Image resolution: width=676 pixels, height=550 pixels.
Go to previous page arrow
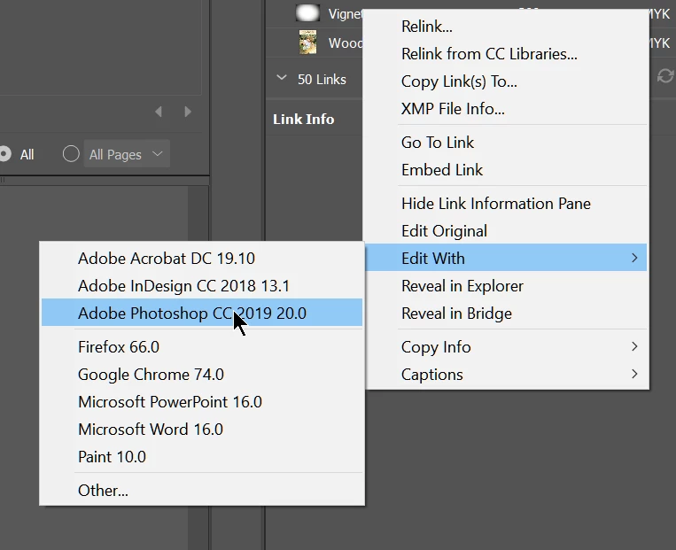tap(159, 112)
